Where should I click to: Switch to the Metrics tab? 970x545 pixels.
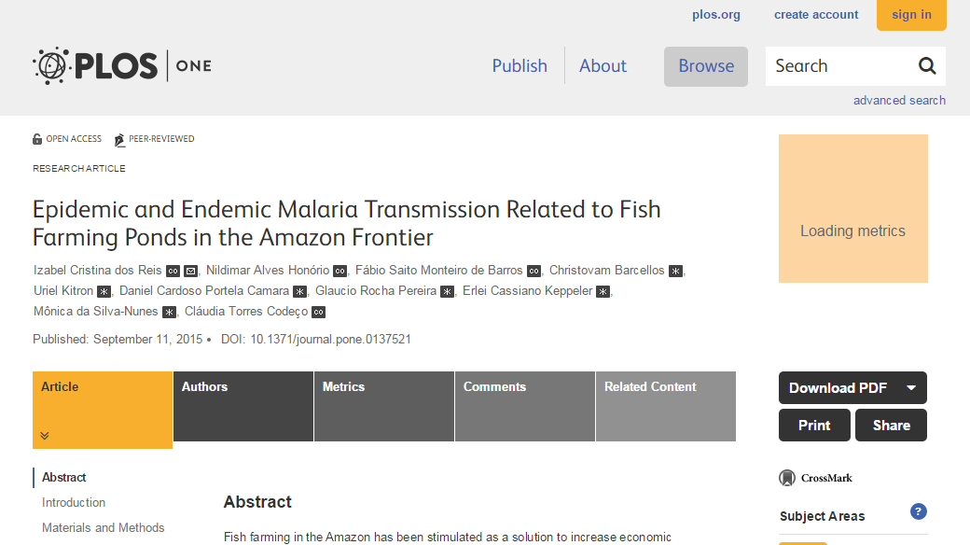(383, 406)
